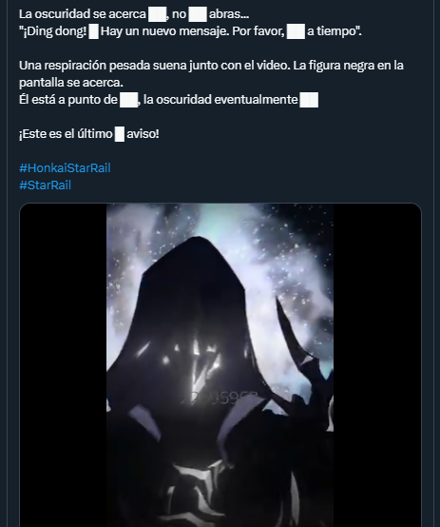Click the emoji box before "aviso!"
Viewport: 440px width, 527px height.
point(120,134)
